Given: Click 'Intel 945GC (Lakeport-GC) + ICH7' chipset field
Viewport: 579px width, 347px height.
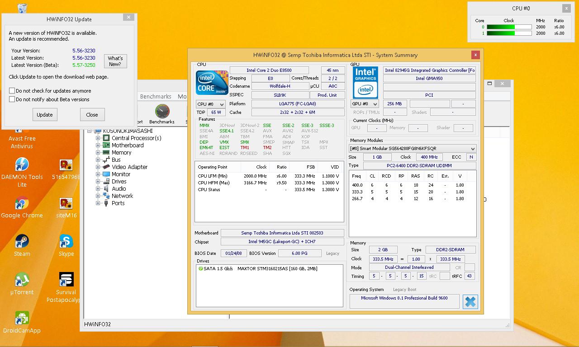Looking at the screenshot, I should (282, 242).
